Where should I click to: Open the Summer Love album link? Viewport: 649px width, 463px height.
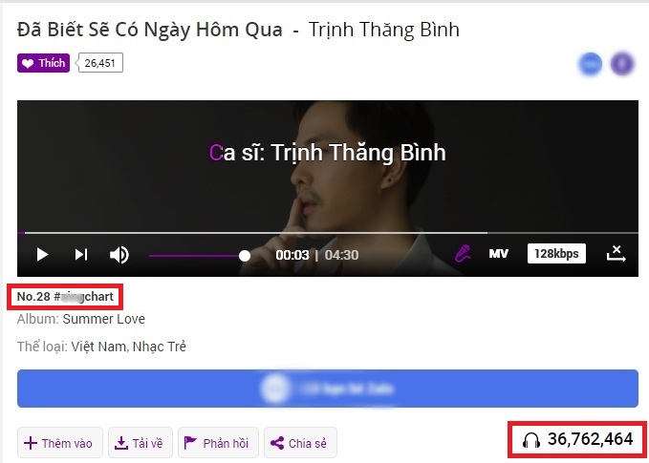(104, 319)
